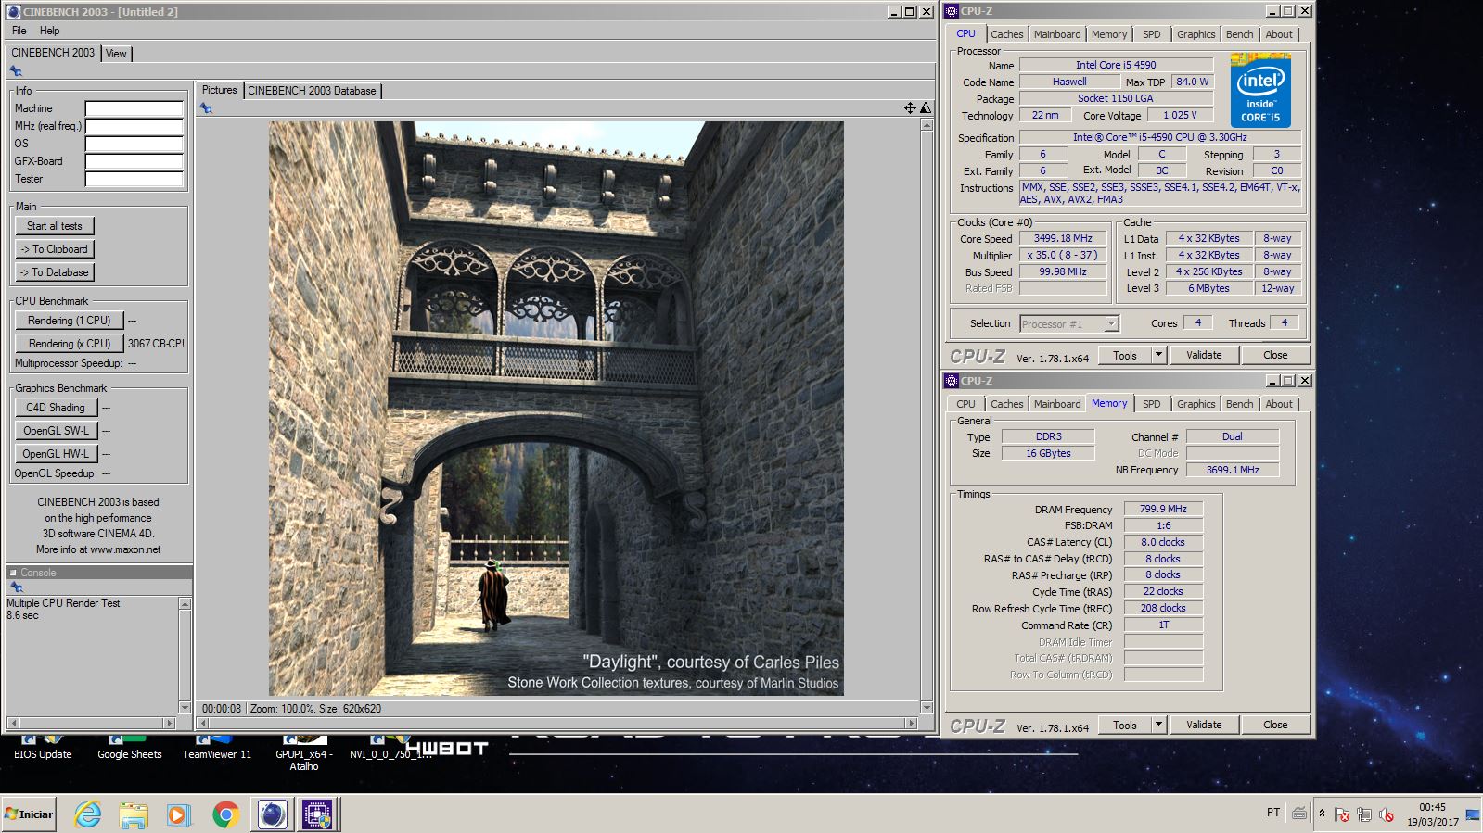Click the -> To Clipboard button

pyautogui.click(x=54, y=249)
